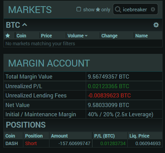Screen dimensions: 165x153
Task: Click the magnifier search icon
Action: point(118,9)
